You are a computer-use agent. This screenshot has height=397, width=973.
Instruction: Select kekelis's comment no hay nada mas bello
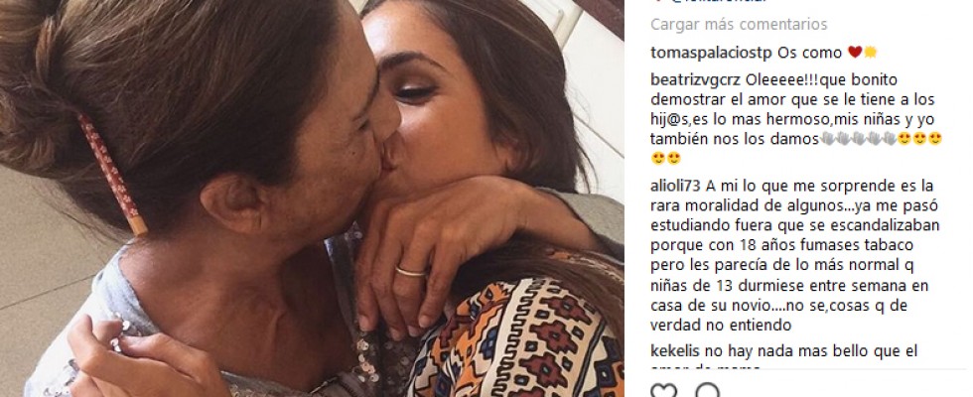(x=783, y=358)
